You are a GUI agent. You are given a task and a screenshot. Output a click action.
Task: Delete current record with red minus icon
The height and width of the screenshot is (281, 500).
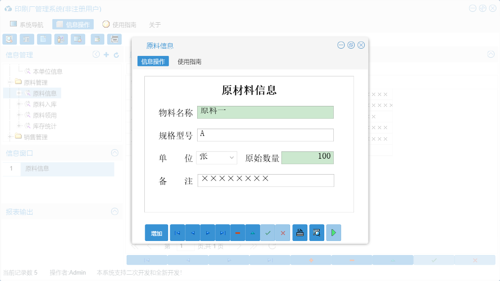[x=237, y=232]
